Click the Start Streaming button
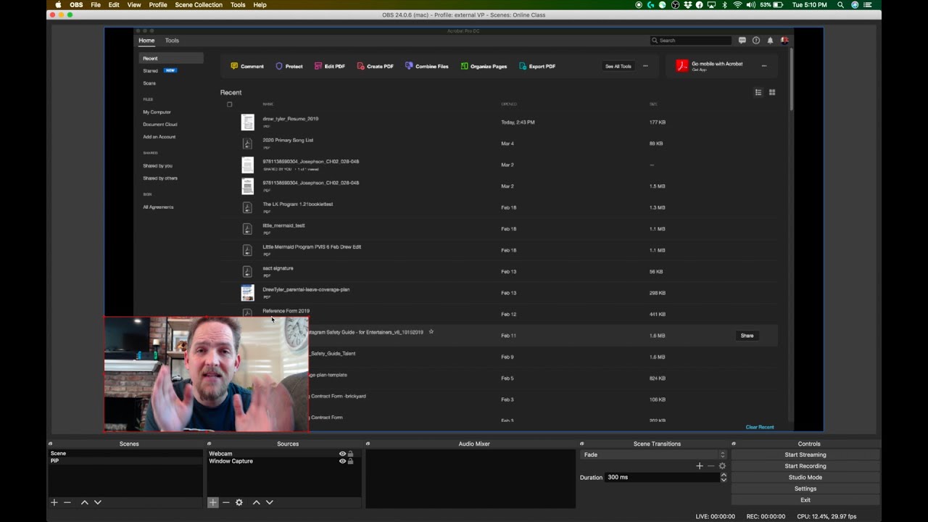Screen dimensions: 928x522 click(x=805, y=455)
